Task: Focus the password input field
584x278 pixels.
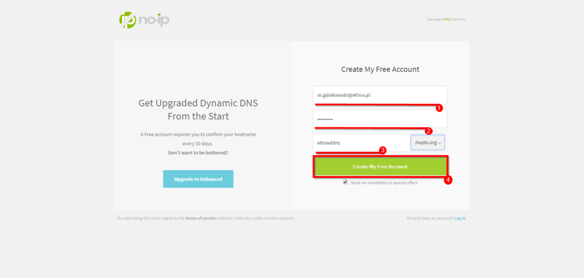Action: pos(379,119)
